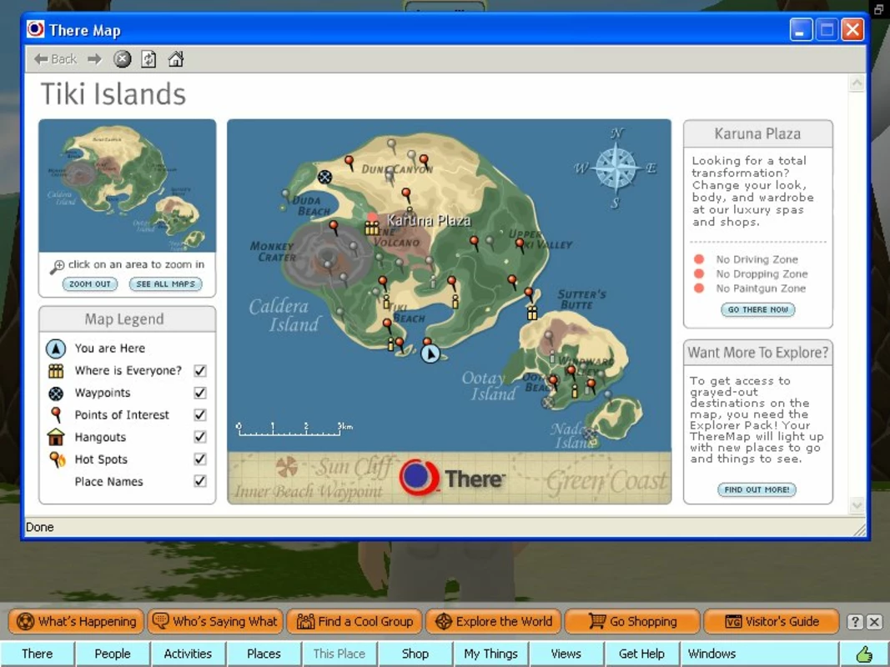Click the SEE ALL MAPS button

[165, 284]
